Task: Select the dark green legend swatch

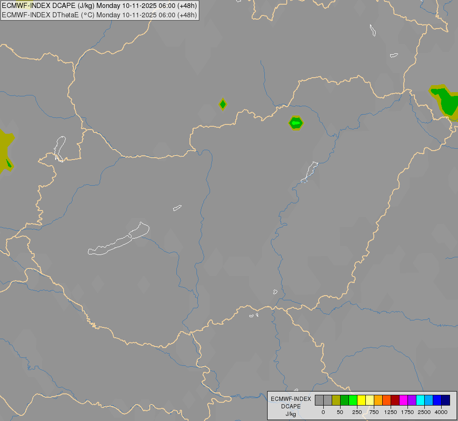Action: 345,400
